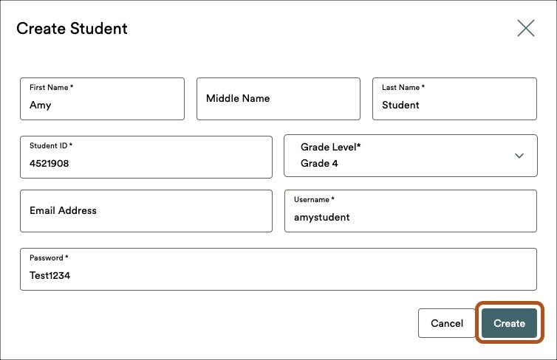Select the Last Name field containing Student

454,99
